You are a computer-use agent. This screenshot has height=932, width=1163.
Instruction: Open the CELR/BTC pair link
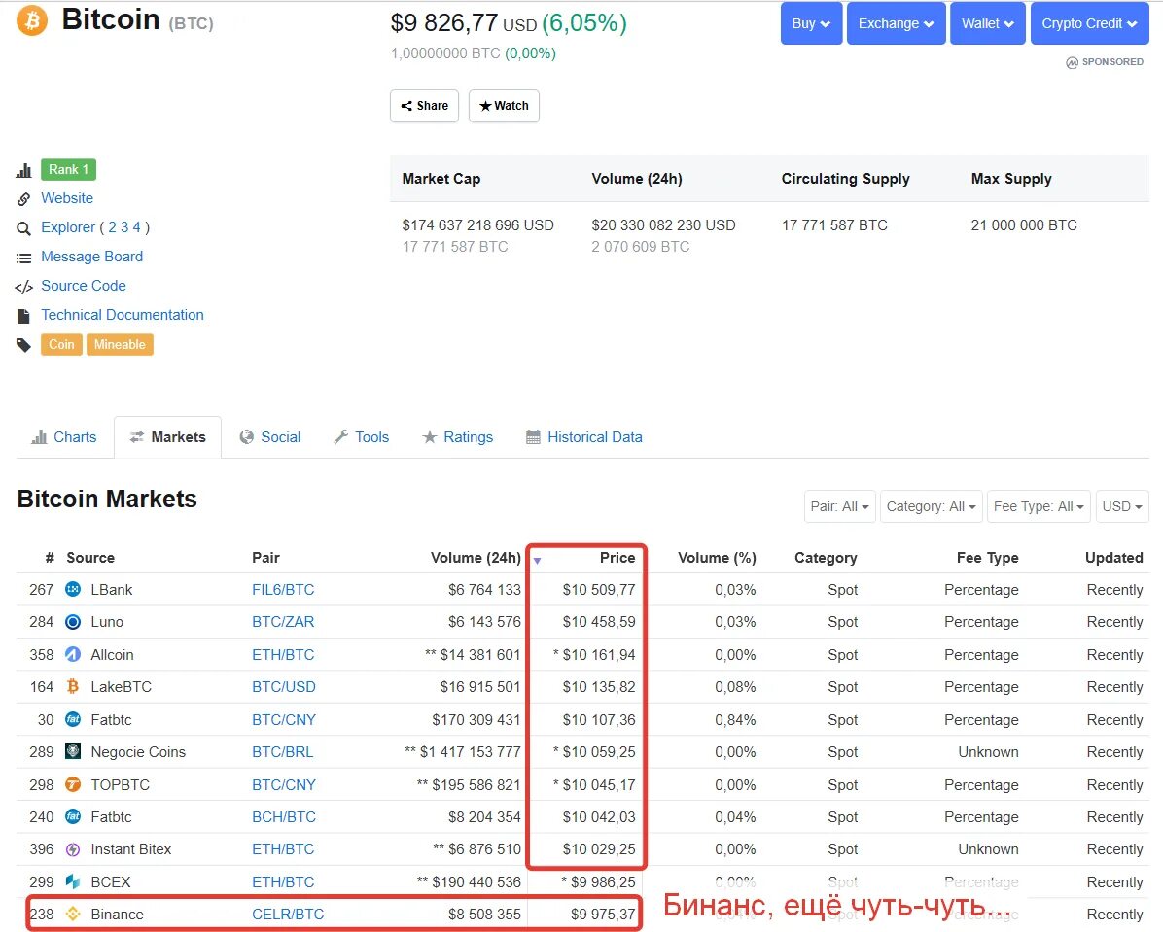point(288,915)
